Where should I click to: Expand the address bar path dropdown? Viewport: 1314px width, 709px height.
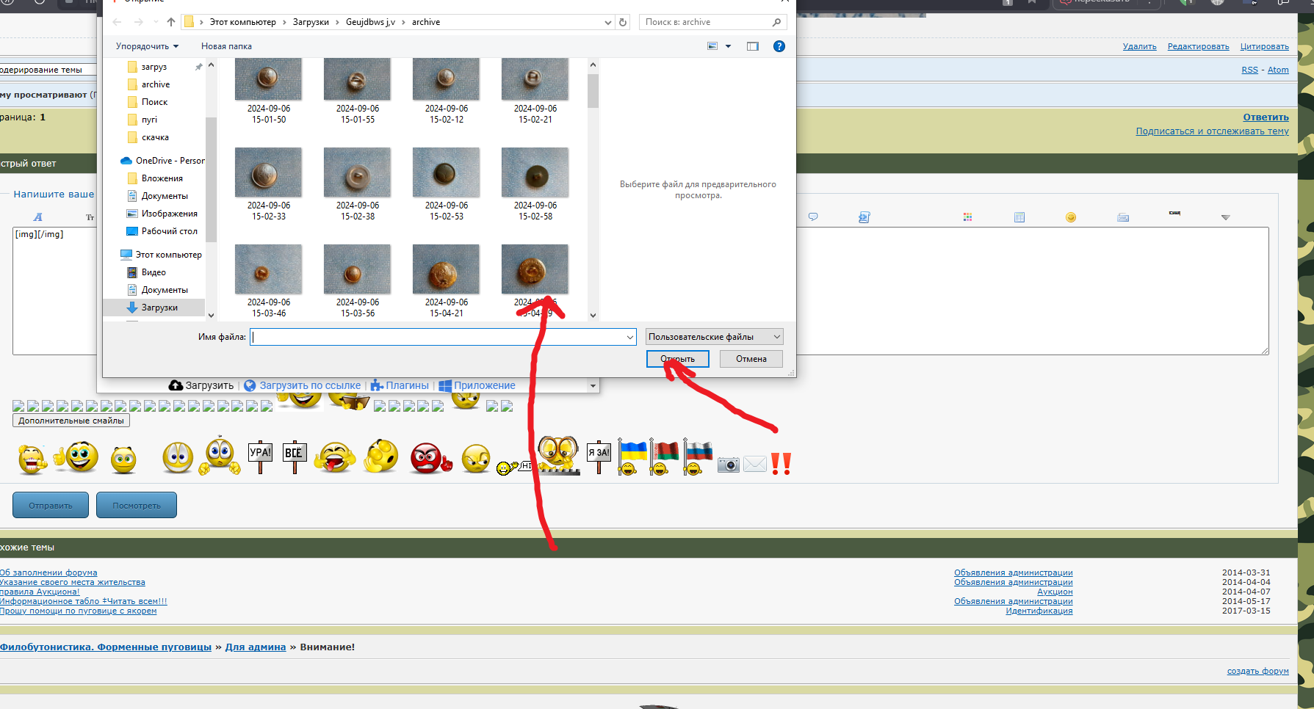pos(608,22)
